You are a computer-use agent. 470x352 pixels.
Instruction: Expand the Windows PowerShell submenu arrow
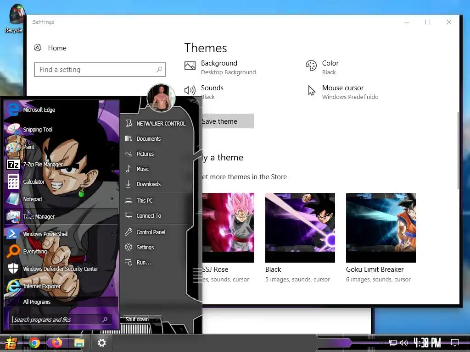click(x=112, y=233)
